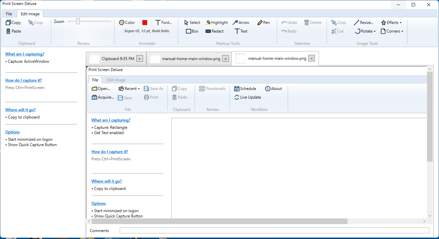Click the red annotation color swatch
This screenshot has width=439, height=239.
coord(145,23)
